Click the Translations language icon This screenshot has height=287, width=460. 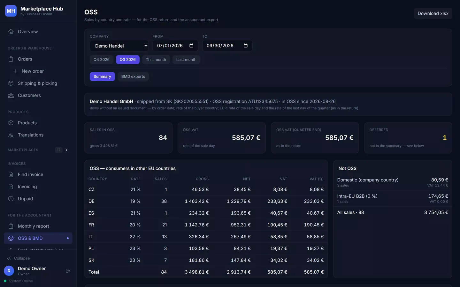(11, 135)
